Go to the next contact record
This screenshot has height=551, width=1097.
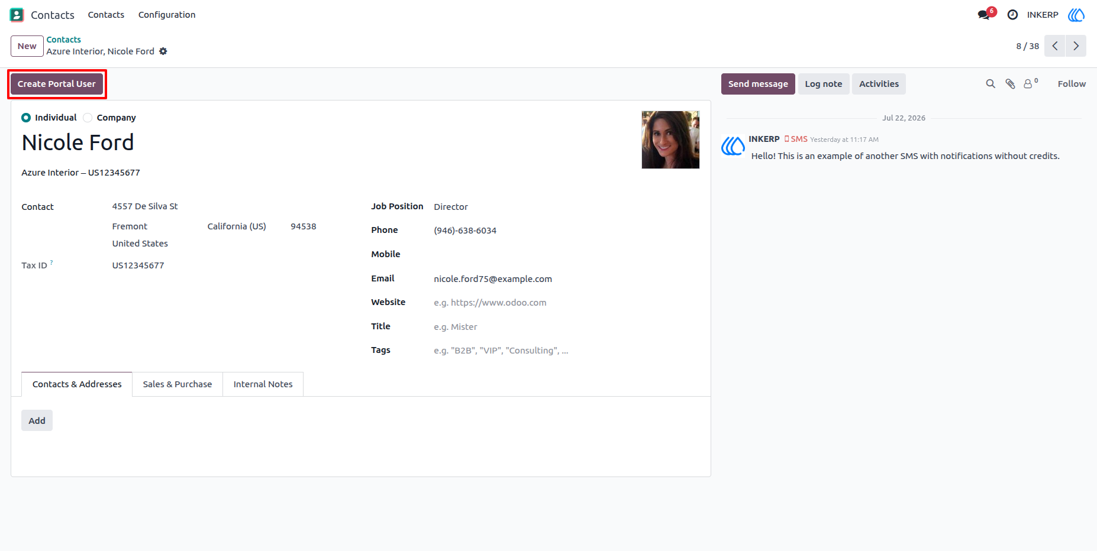[1076, 46]
